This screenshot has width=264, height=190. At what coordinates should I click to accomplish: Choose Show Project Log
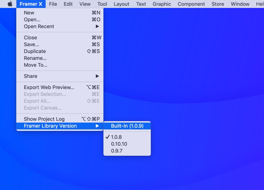[60, 119]
